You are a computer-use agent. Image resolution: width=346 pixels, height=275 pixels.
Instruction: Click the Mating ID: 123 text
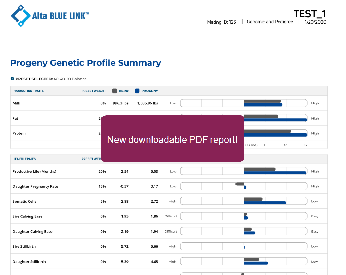[x=221, y=22]
